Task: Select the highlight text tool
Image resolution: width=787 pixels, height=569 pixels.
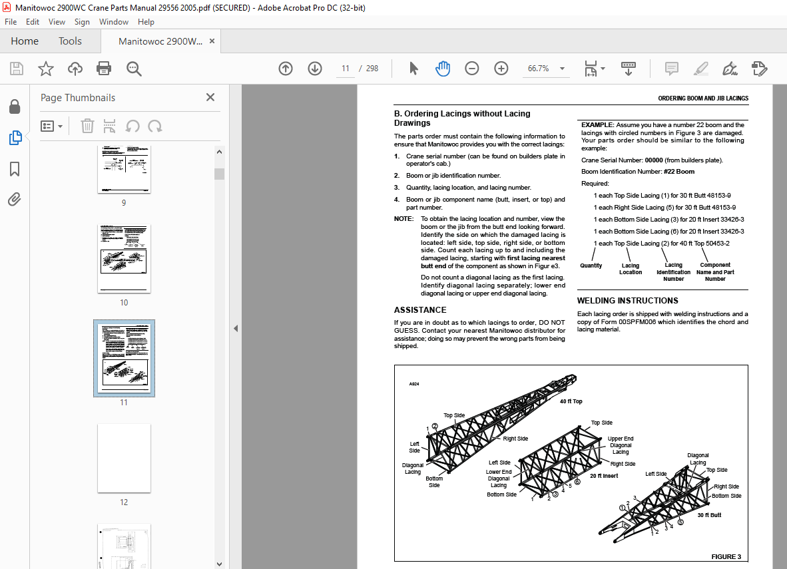Action: pos(700,69)
